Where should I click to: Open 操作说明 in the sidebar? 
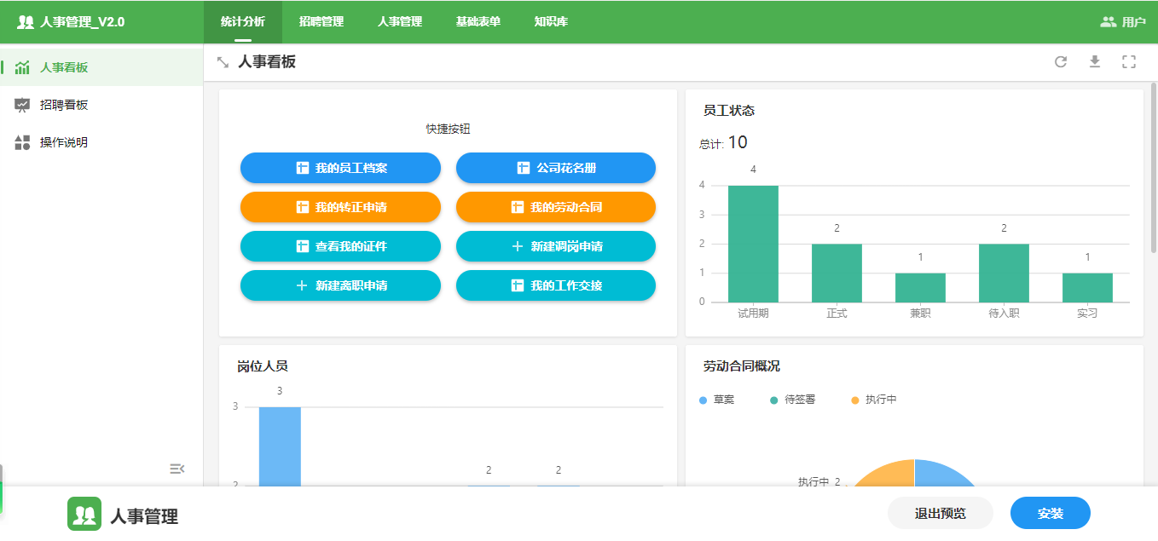[101, 142]
